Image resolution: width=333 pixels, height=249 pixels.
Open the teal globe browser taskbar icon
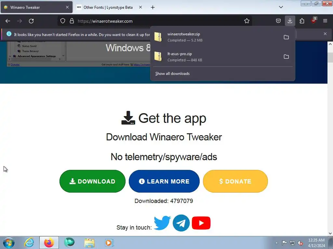[x=69, y=243]
